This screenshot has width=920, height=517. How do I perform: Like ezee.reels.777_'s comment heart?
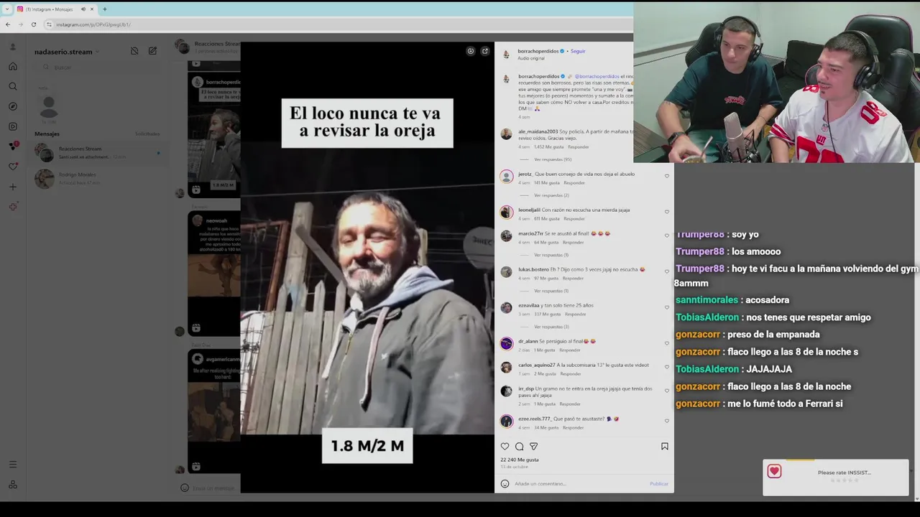pyautogui.click(x=667, y=421)
